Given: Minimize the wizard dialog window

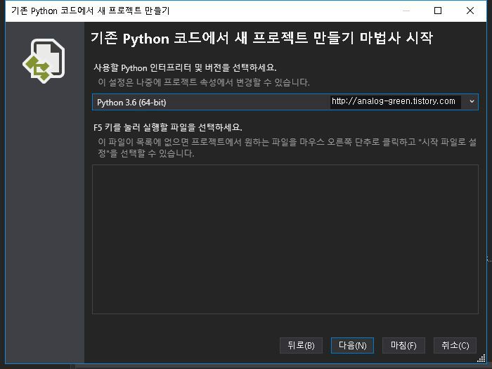Looking at the screenshot, I should (406, 11).
